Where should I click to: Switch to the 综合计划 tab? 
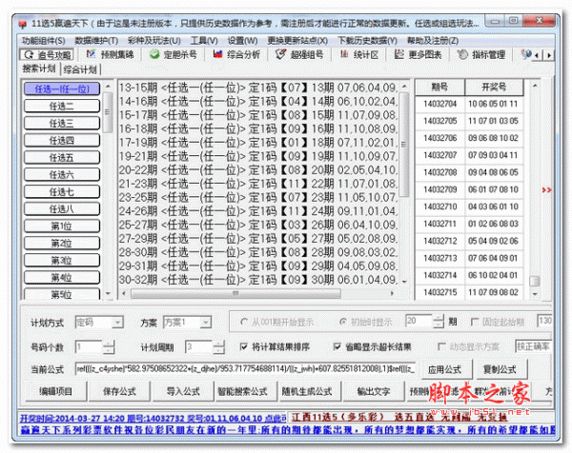click(x=80, y=69)
